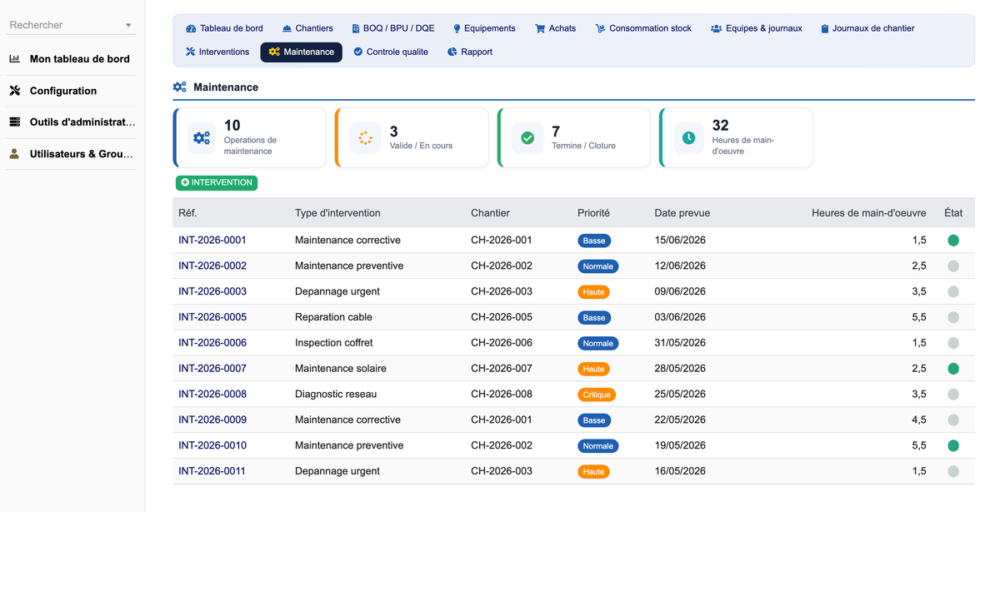1000x591 pixels.
Task: Click the Consommation stock dolly icon
Action: [600, 28]
